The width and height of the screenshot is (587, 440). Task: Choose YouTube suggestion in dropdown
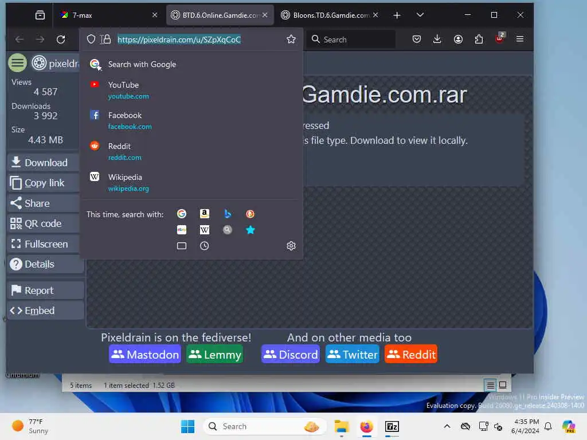191,90
